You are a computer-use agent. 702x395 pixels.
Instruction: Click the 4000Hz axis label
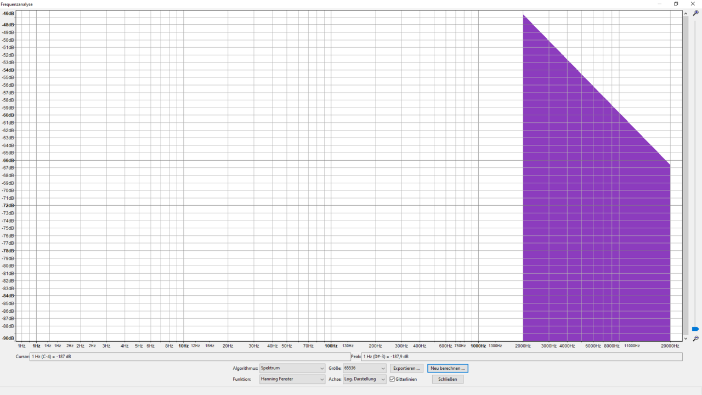coord(567,346)
